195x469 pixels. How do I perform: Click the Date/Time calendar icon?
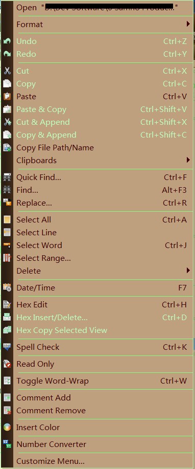click(7, 288)
